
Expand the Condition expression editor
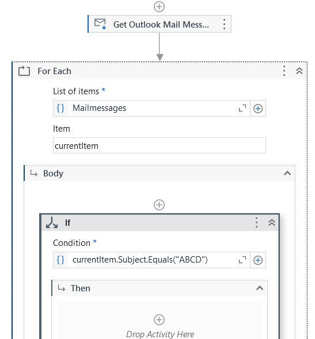(242, 260)
